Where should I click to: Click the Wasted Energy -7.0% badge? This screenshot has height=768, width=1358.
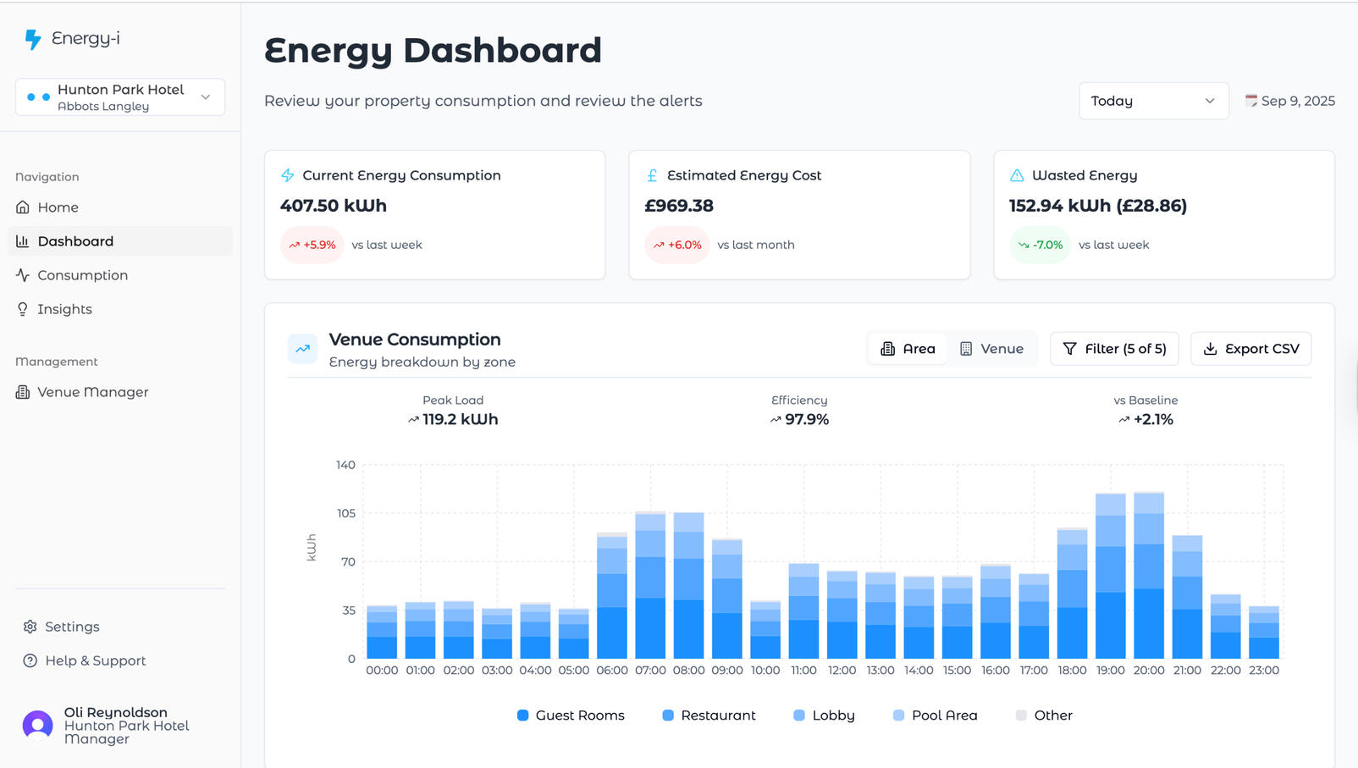(x=1040, y=245)
